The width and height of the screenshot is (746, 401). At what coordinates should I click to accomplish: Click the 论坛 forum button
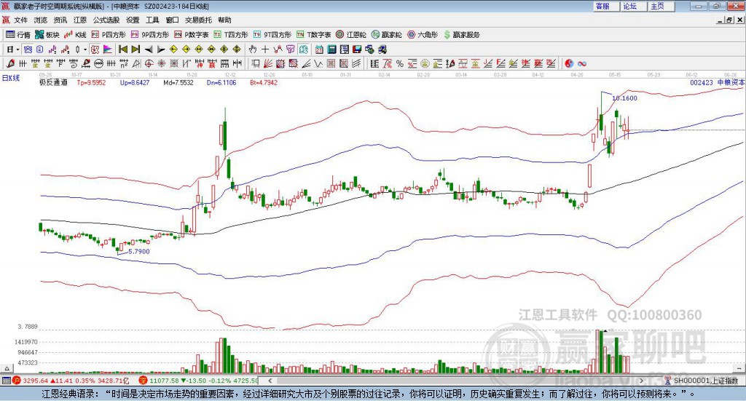click(633, 6)
